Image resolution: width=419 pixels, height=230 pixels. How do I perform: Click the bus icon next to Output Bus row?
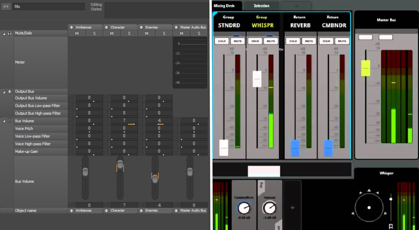9,92
